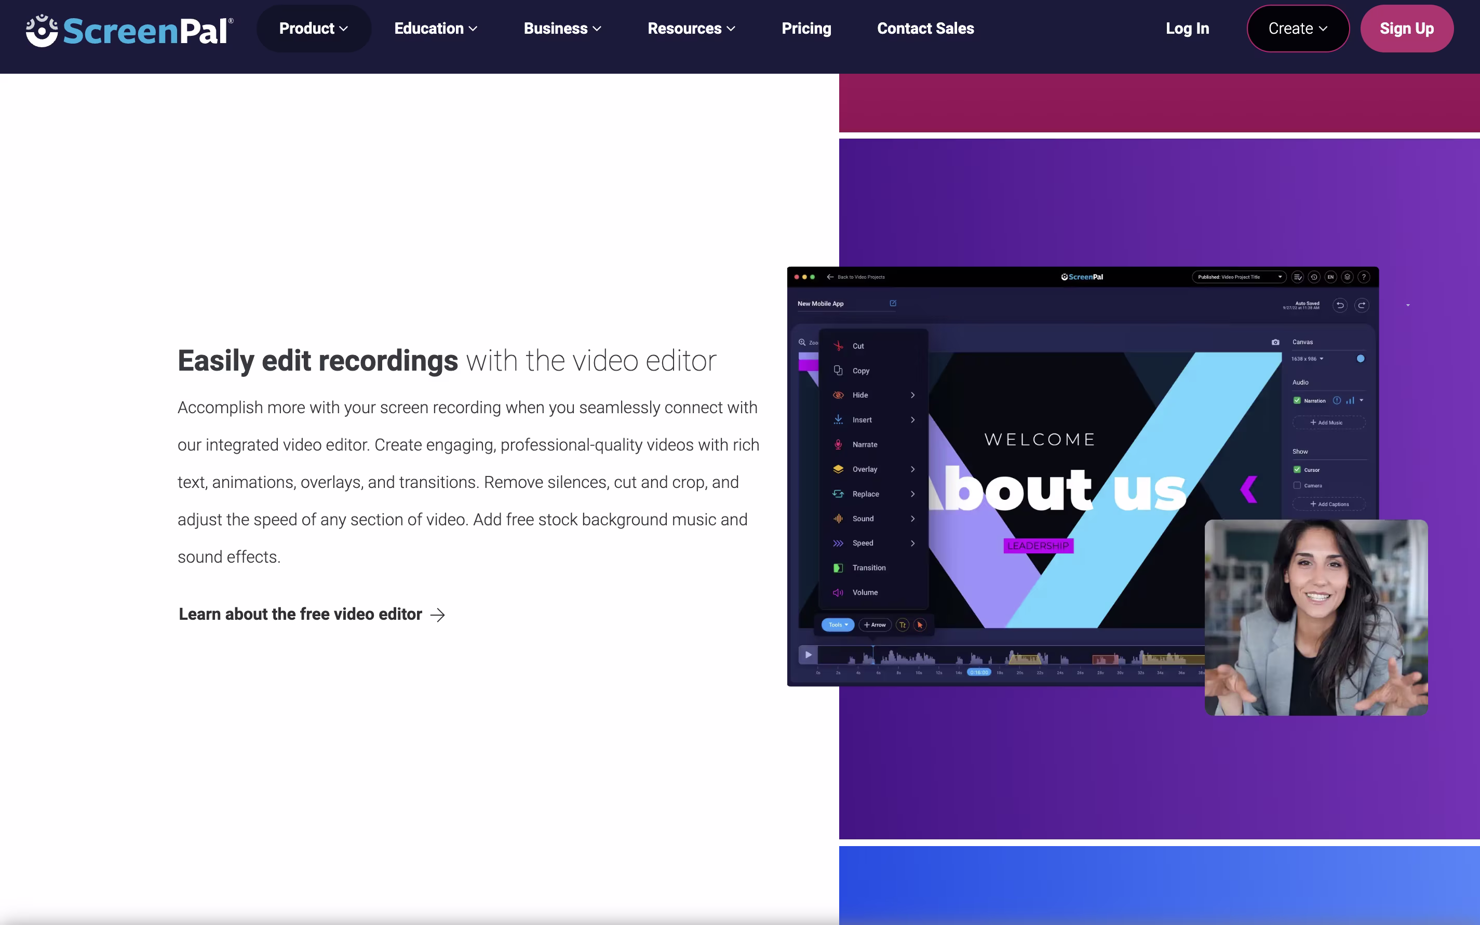This screenshot has height=925, width=1480.
Task: Click the Replace arrows icon
Action: click(839, 494)
